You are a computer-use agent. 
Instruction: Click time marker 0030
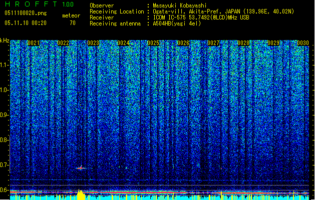(x=303, y=43)
